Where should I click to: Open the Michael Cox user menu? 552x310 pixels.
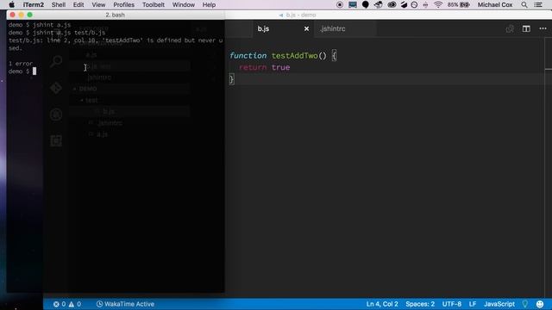[494, 5]
